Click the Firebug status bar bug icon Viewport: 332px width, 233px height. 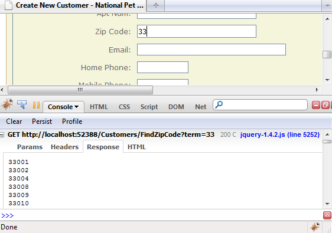click(315, 227)
